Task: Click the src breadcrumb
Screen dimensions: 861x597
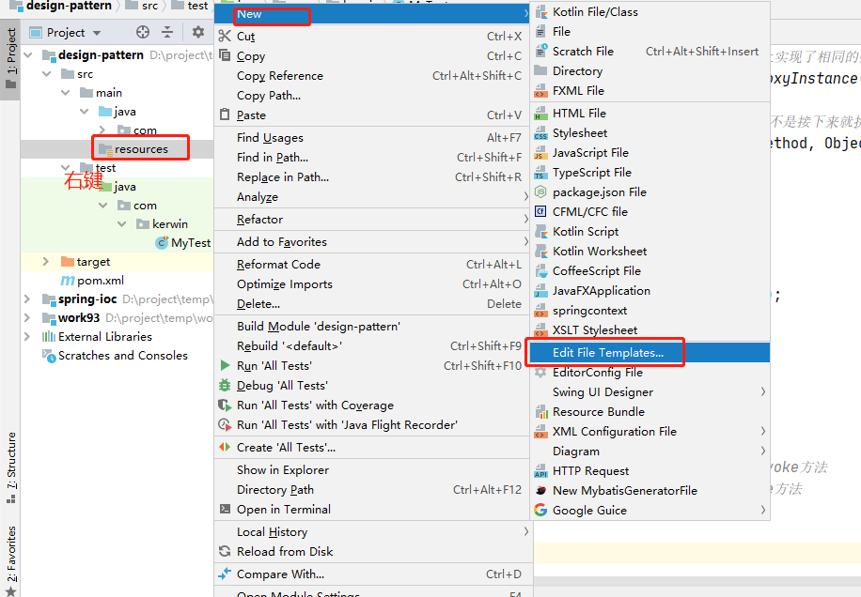Action: 142,6
